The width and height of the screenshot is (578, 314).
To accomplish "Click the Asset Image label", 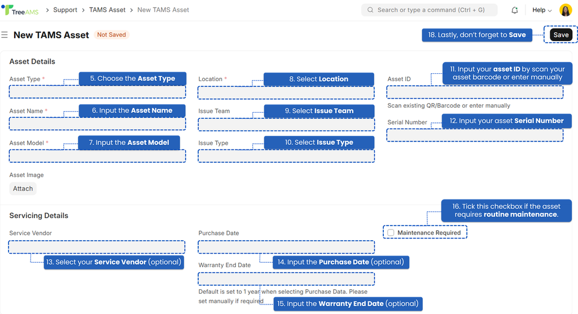I will [27, 175].
